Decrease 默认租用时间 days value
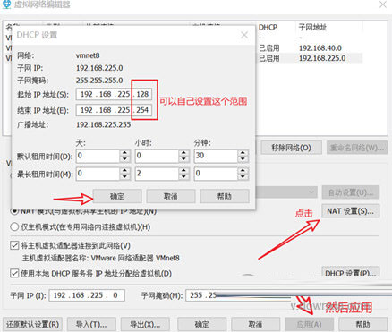Screen dimensions: 392x332 (124, 159)
